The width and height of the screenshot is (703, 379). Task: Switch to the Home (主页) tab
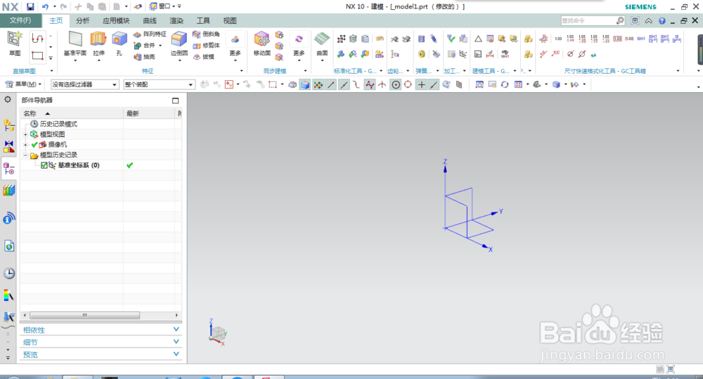click(56, 20)
